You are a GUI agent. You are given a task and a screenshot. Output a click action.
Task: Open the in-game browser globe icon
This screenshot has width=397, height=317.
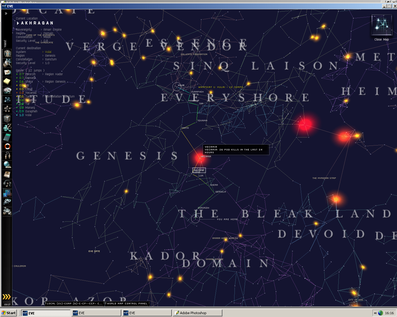pos(7,165)
